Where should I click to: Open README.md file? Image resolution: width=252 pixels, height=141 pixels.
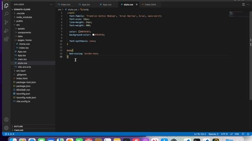(x=23, y=90)
